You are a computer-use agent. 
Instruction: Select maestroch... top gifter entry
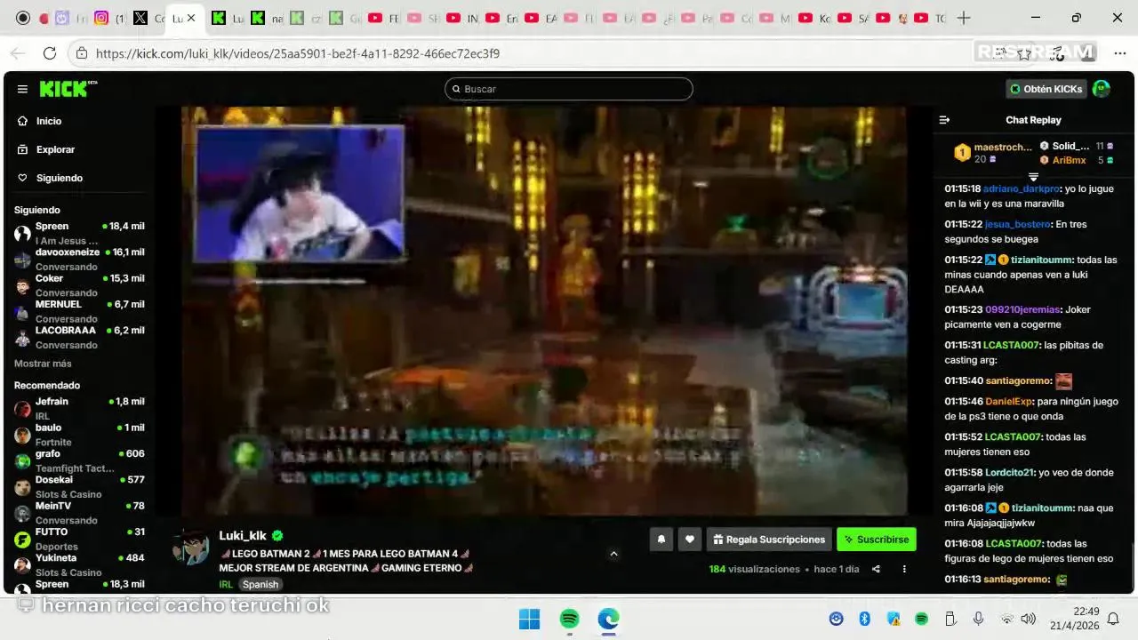pos(992,152)
